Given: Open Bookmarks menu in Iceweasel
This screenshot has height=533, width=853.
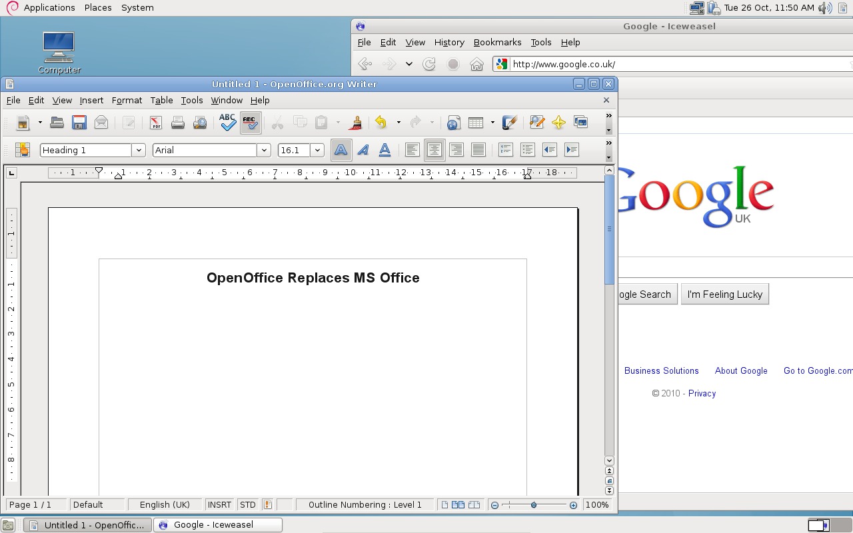Looking at the screenshot, I should [497, 42].
